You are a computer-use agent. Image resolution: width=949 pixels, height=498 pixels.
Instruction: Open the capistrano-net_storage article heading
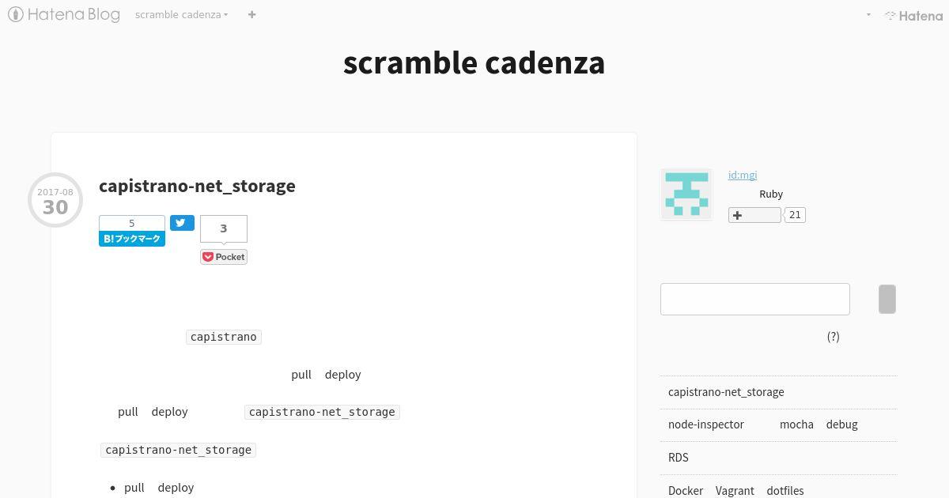pyautogui.click(x=197, y=186)
